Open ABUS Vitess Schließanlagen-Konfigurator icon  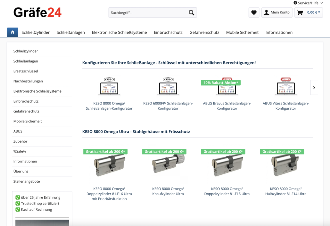(x=285, y=87)
